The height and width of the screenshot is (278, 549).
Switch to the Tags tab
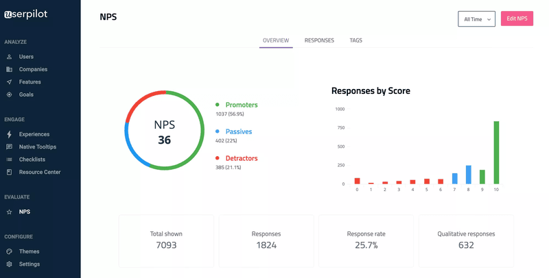click(355, 40)
